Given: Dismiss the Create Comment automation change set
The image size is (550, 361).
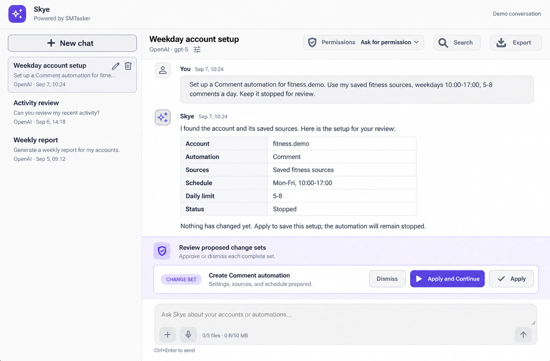Looking at the screenshot, I should (x=387, y=279).
